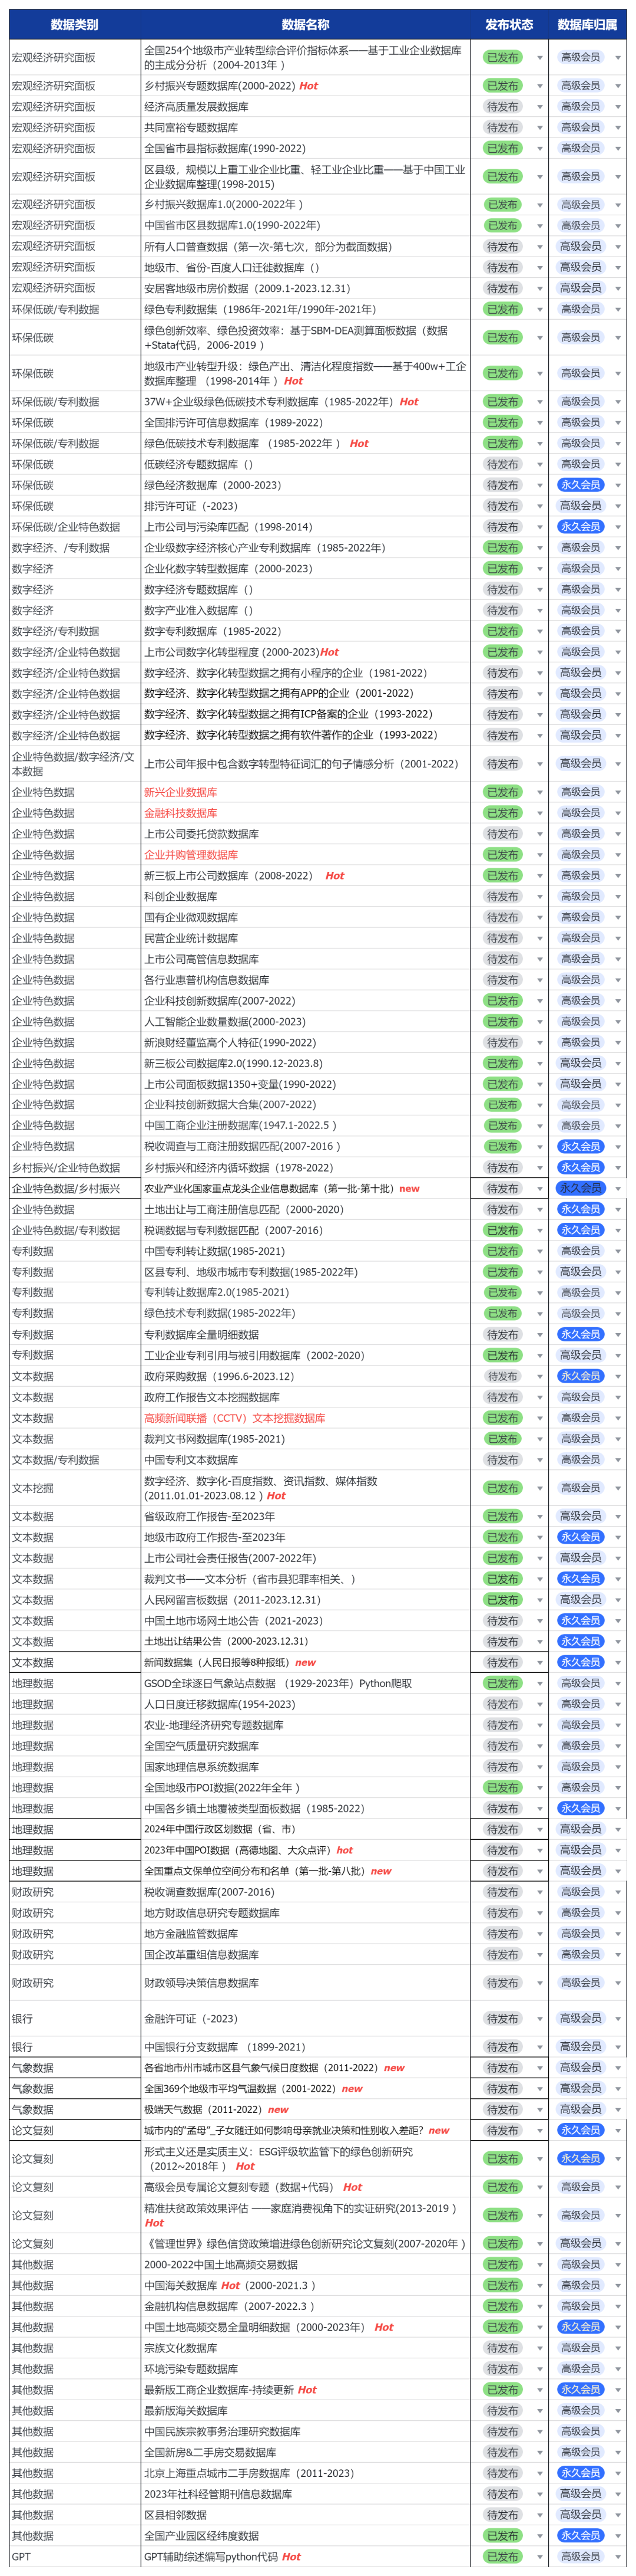Select the 上市公司委托贷款数据库 cell
This screenshot has height=2576, width=636.
click(306, 834)
